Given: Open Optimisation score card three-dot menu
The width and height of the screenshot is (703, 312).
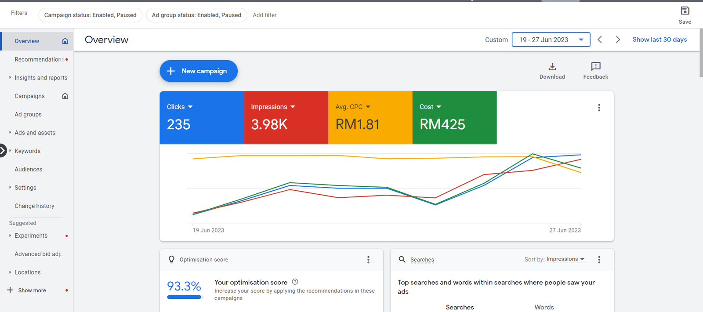Looking at the screenshot, I should coord(368,260).
